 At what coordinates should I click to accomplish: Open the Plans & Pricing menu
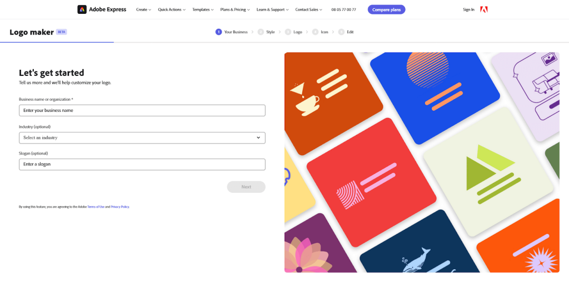pos(235,10)
